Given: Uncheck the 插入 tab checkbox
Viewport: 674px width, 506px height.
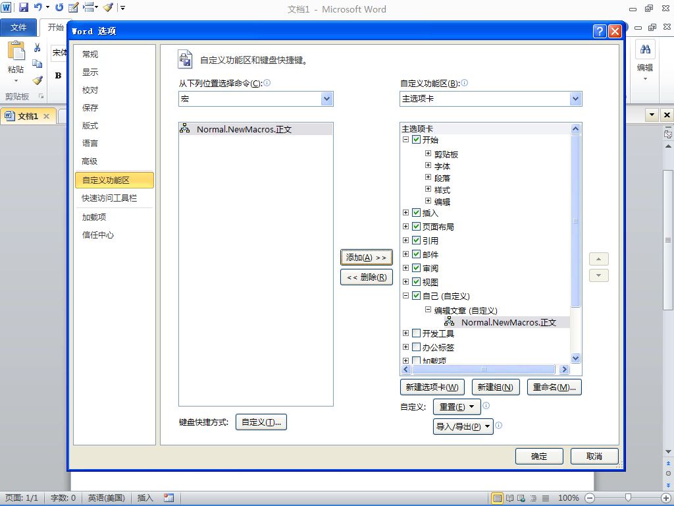Looking at the screenshot, I should (416, 213).
